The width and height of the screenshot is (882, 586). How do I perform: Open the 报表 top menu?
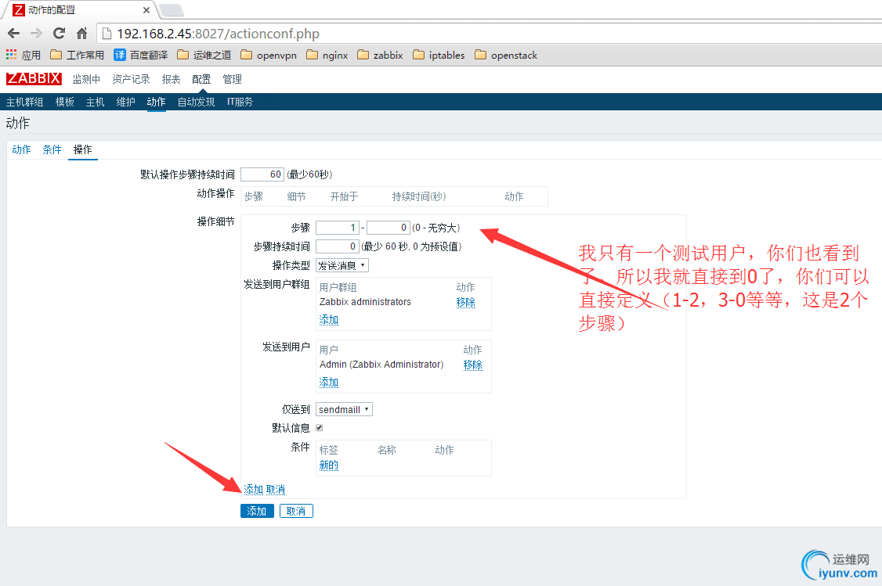tap(171, 79)
